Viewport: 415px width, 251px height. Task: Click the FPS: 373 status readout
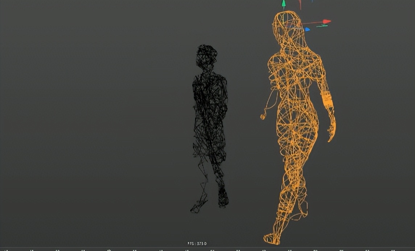[x=197, y=243]
